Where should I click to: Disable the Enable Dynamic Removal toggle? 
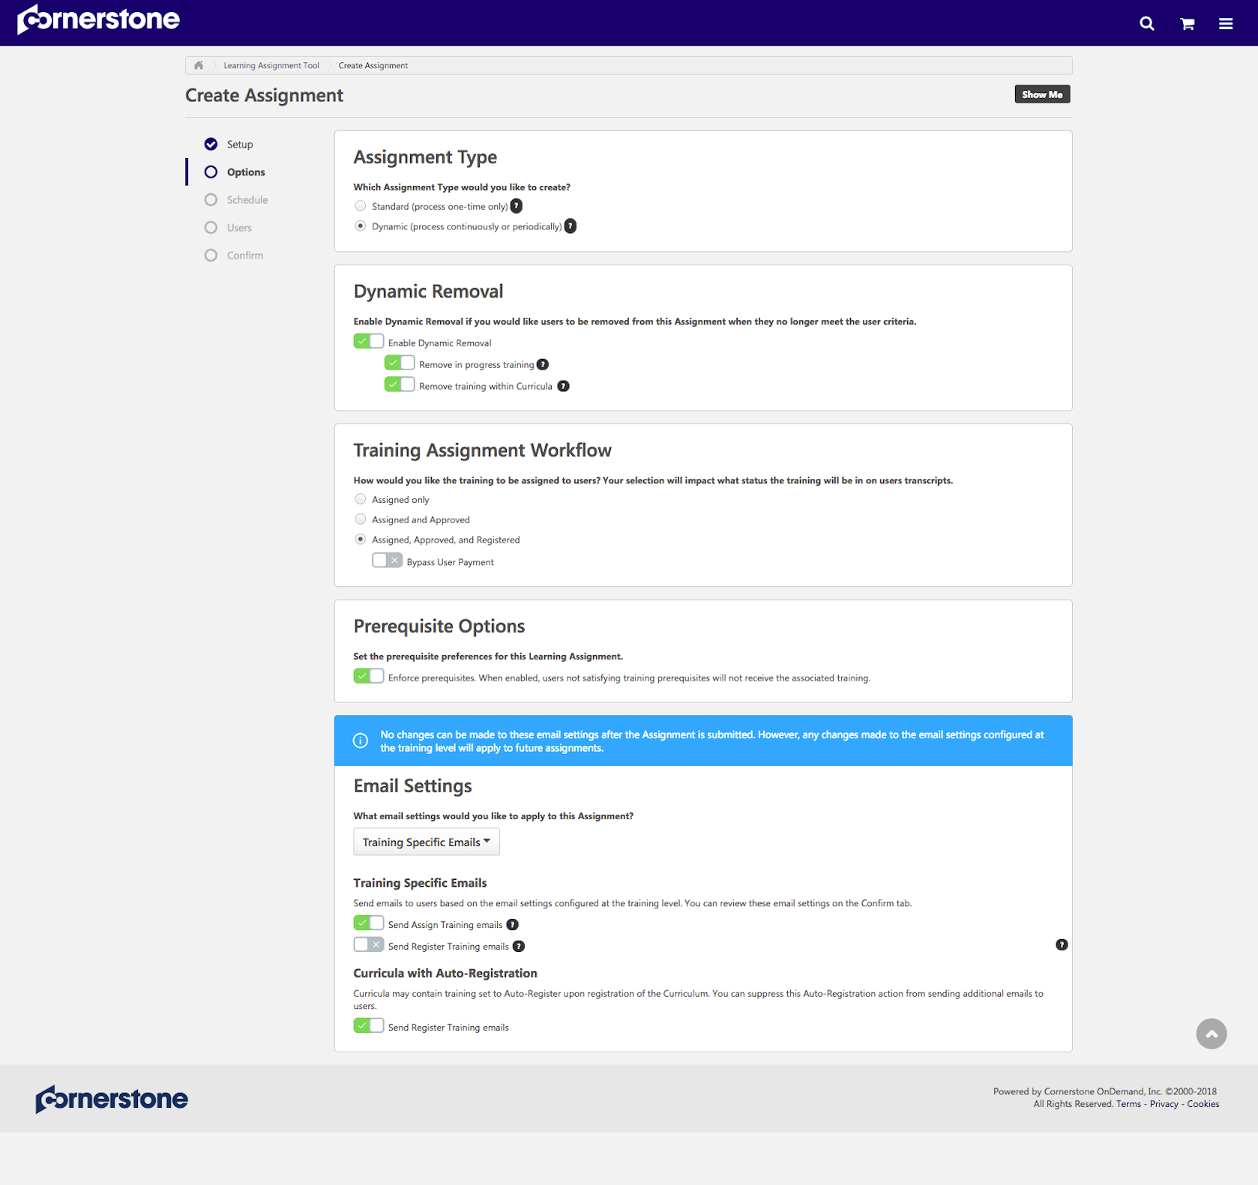368,340
